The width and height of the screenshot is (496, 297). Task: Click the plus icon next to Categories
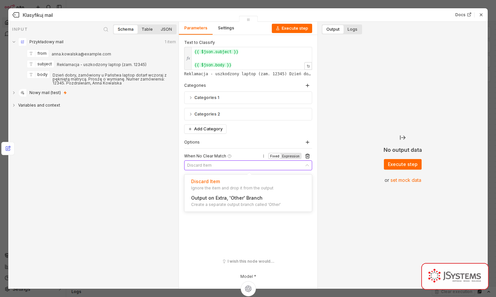pyautogui.click(x=308, y=85)
